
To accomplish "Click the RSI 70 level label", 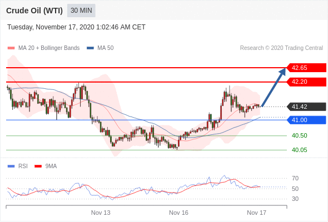I will (x=295, y=178).
